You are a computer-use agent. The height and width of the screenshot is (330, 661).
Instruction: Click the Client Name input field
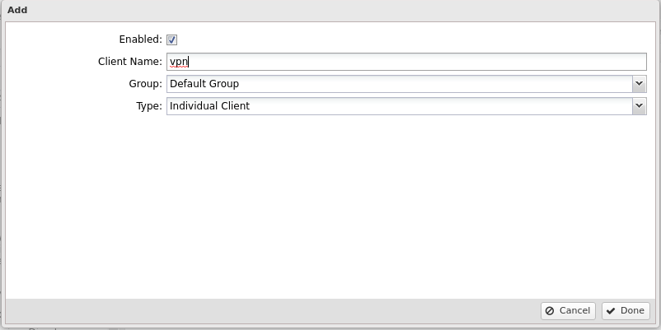(x=406, y=62)
